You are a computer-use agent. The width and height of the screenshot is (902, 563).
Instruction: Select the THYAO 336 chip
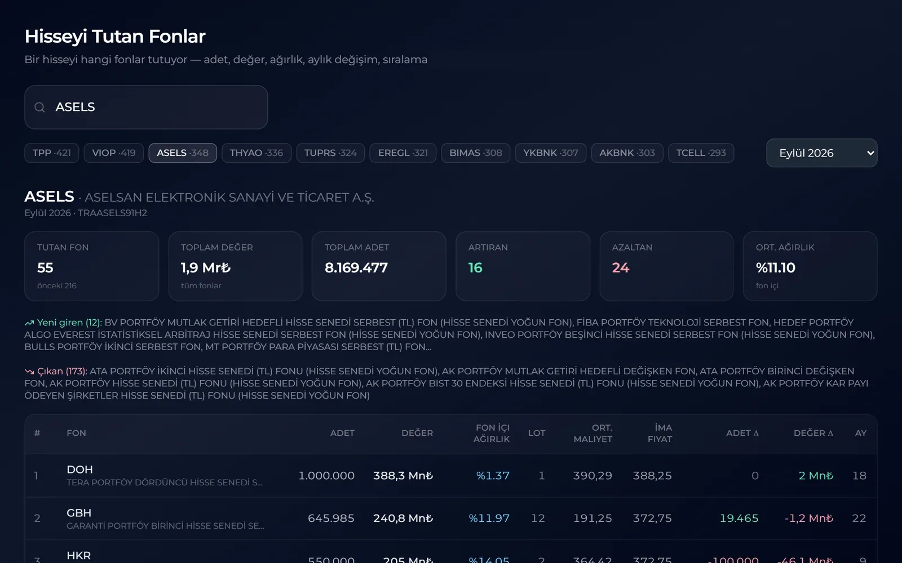pyautogui.click(x=257, y=153)
